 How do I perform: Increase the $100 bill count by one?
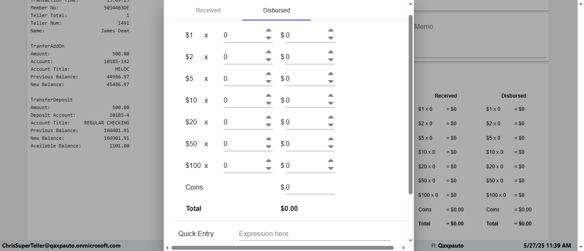click(x=268, y=161)
